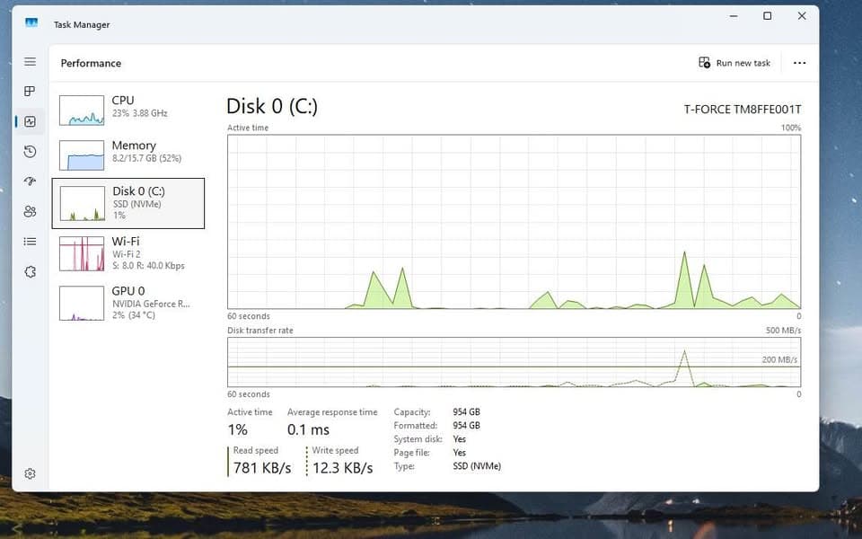Click the CPU mini graph thumbnail
This screenshot has height=539, width=862.
(82, 110)
